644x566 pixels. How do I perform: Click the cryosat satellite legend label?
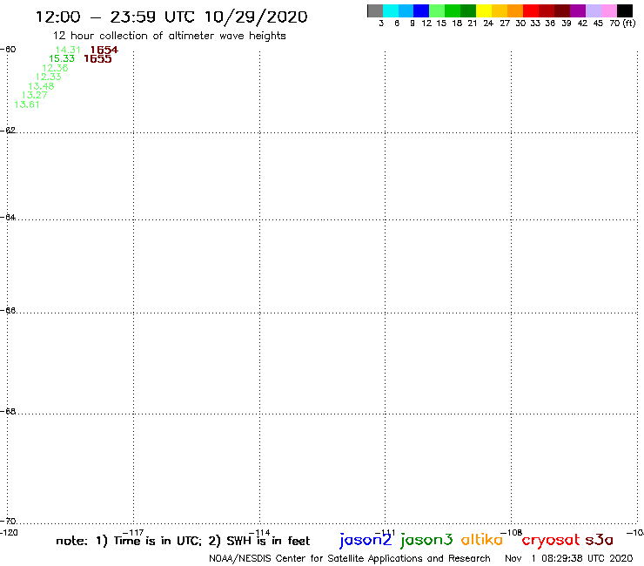coord(551,541)
